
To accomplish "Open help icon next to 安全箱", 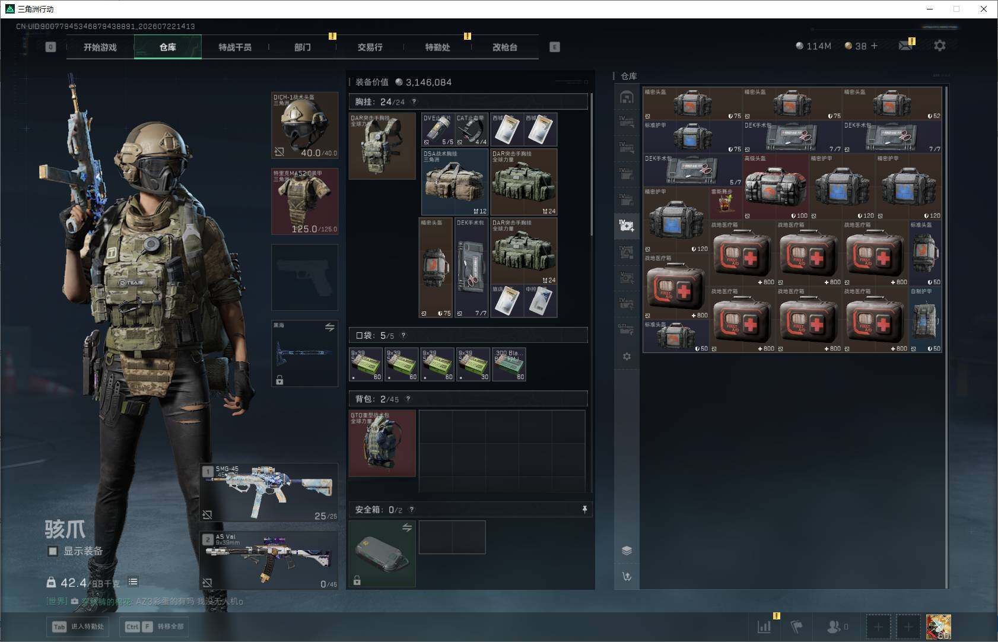I will (412, 509).
